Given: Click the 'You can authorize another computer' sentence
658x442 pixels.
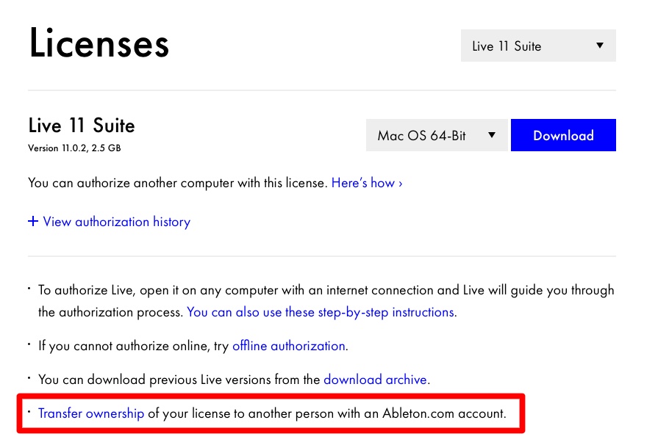Looking at the screenshot, I should point(177,183).
